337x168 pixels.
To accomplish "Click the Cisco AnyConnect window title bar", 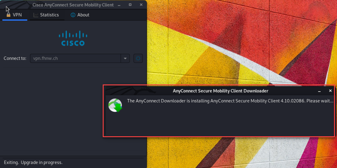I will [x=73, y=5].
